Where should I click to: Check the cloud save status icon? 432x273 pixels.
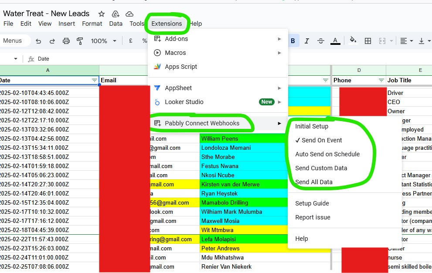pyautogui.click(x=129, y=14)
